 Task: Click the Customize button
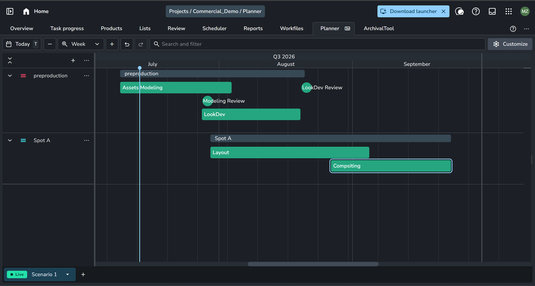[510, 44]
